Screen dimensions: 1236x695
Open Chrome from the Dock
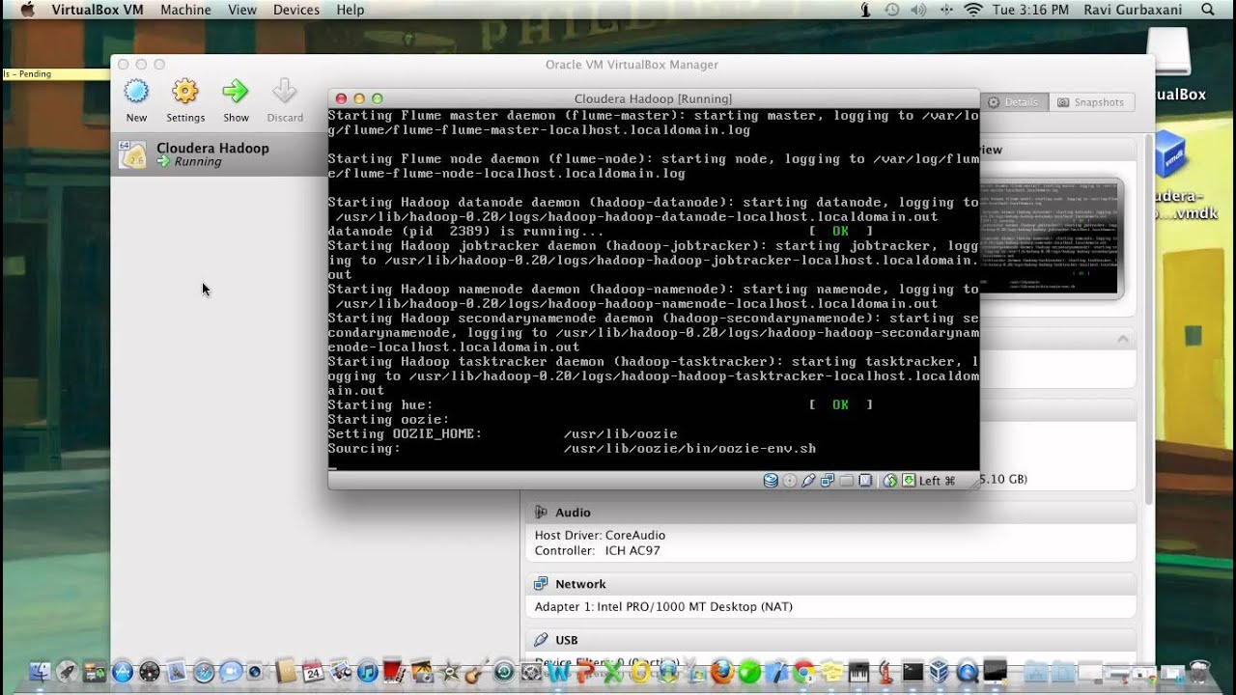(x=803, y=671)
